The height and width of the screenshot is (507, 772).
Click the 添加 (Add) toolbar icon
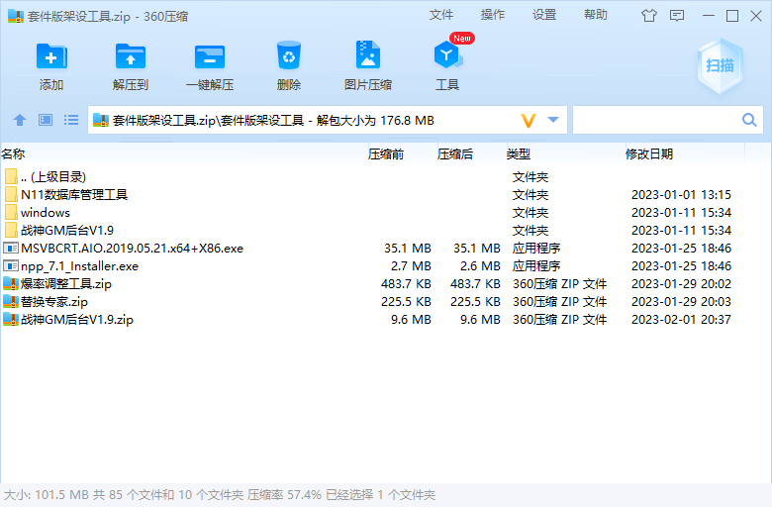pos(51,56)
